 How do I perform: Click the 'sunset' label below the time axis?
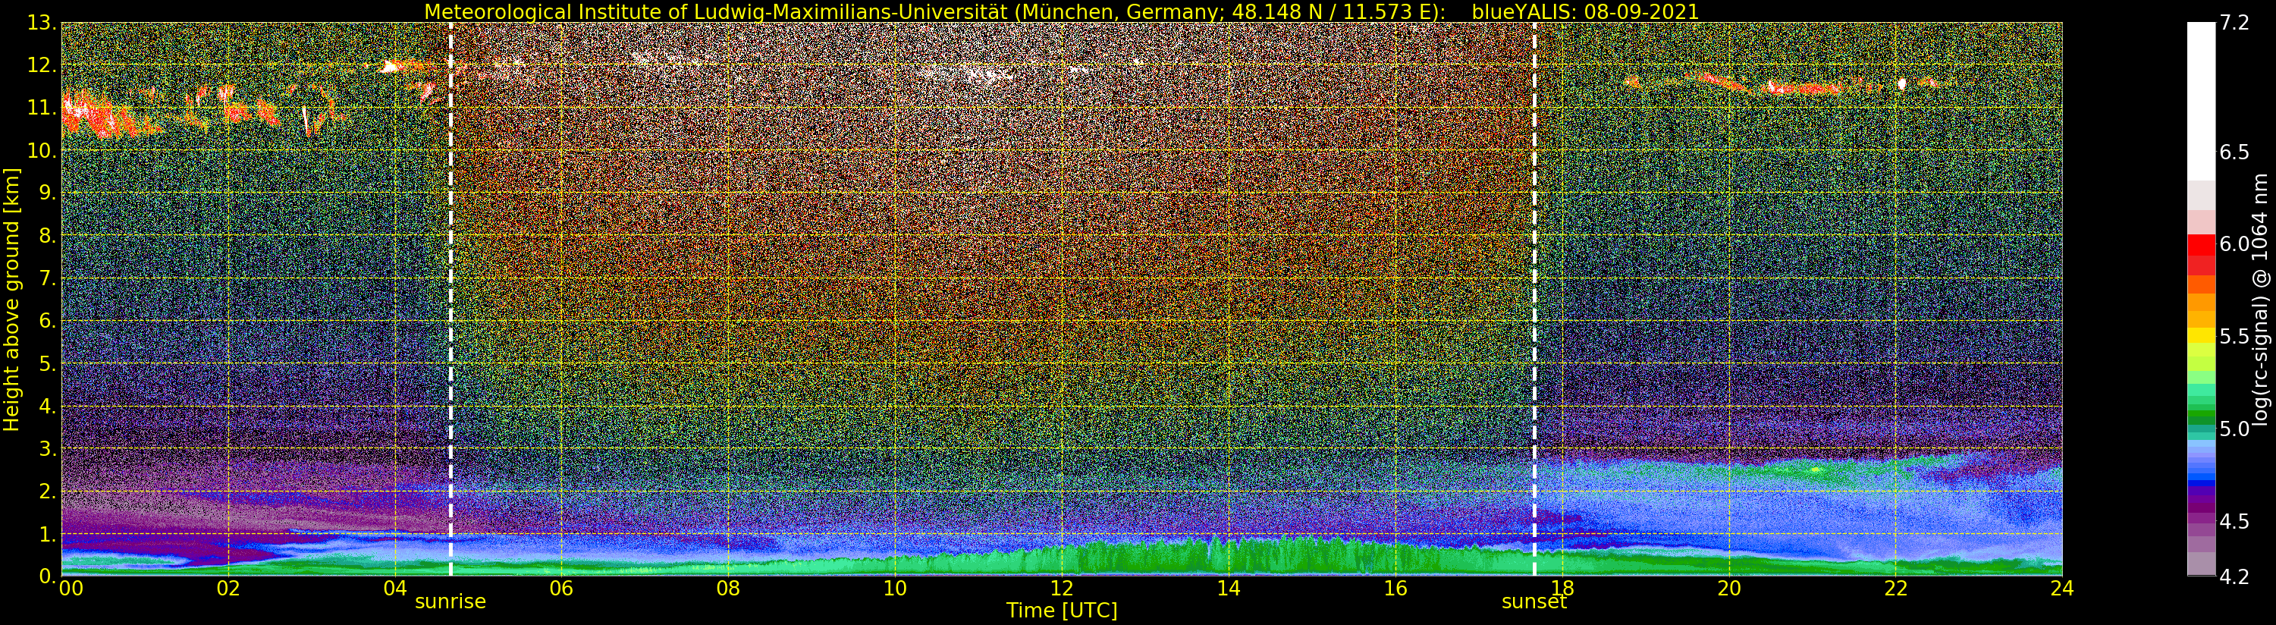click(x=1534, y=601)
